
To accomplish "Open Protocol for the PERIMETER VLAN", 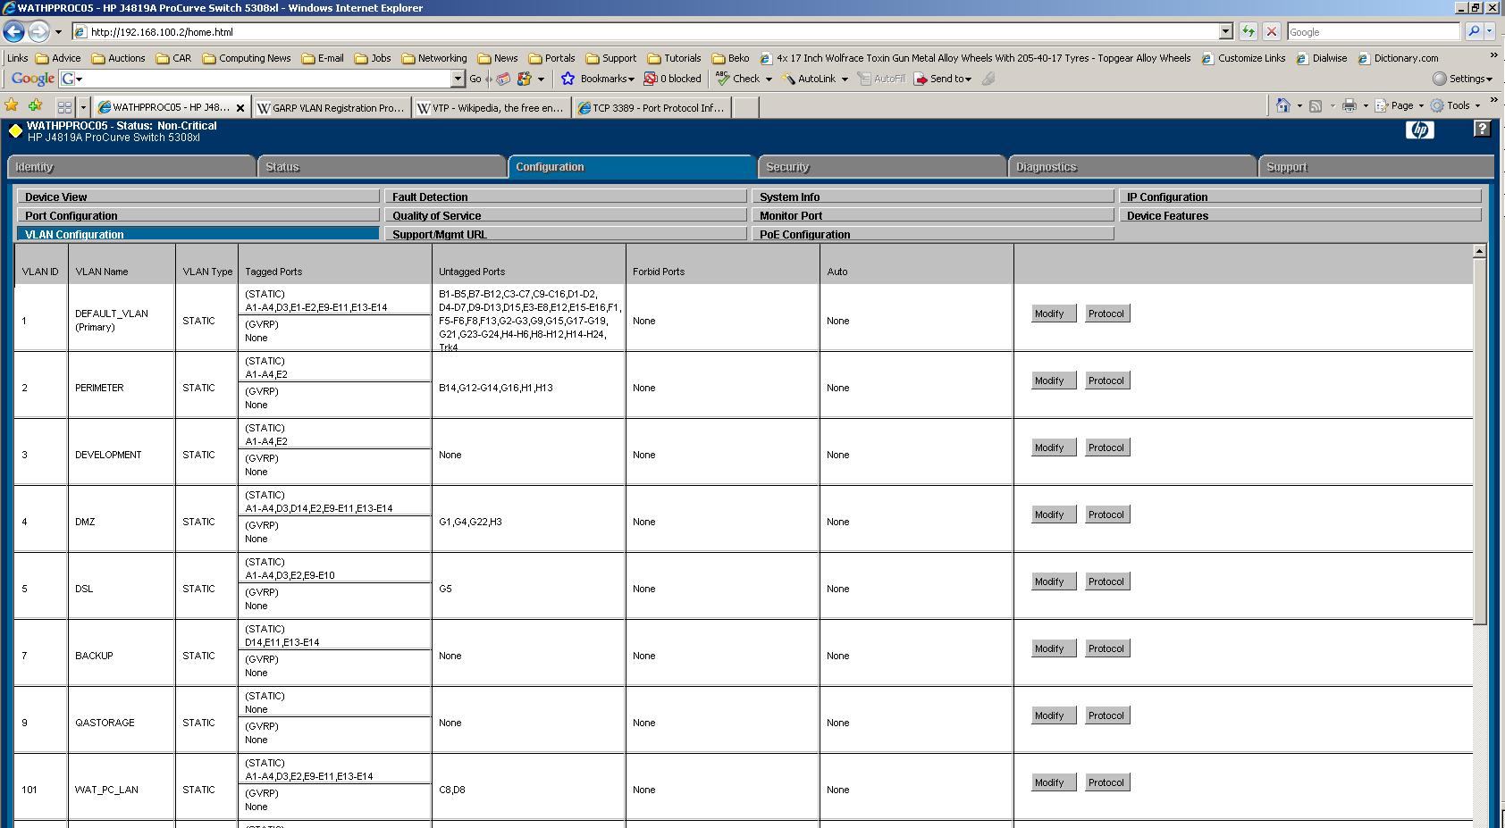I will 1107,381.
